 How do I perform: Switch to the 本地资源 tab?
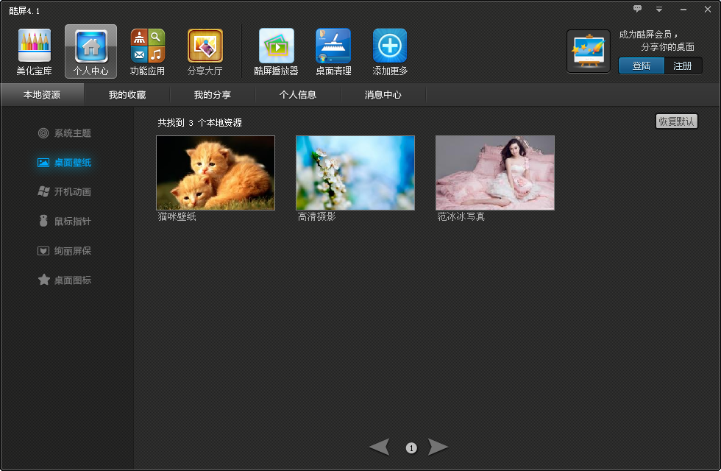click(42, 95)
